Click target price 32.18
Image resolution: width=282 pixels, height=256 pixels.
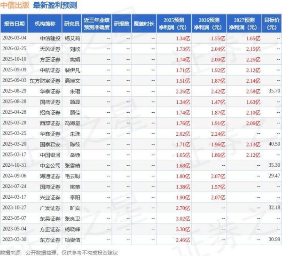click(x=274, y=208)
